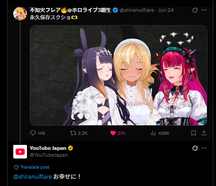
Task: Open the YouTube Japan profile avatar
Action: 20,152
